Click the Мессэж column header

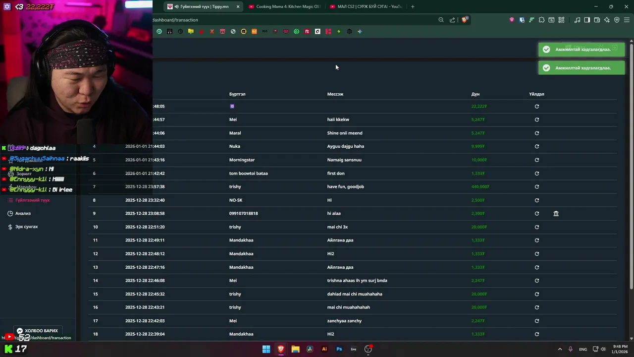335,94
